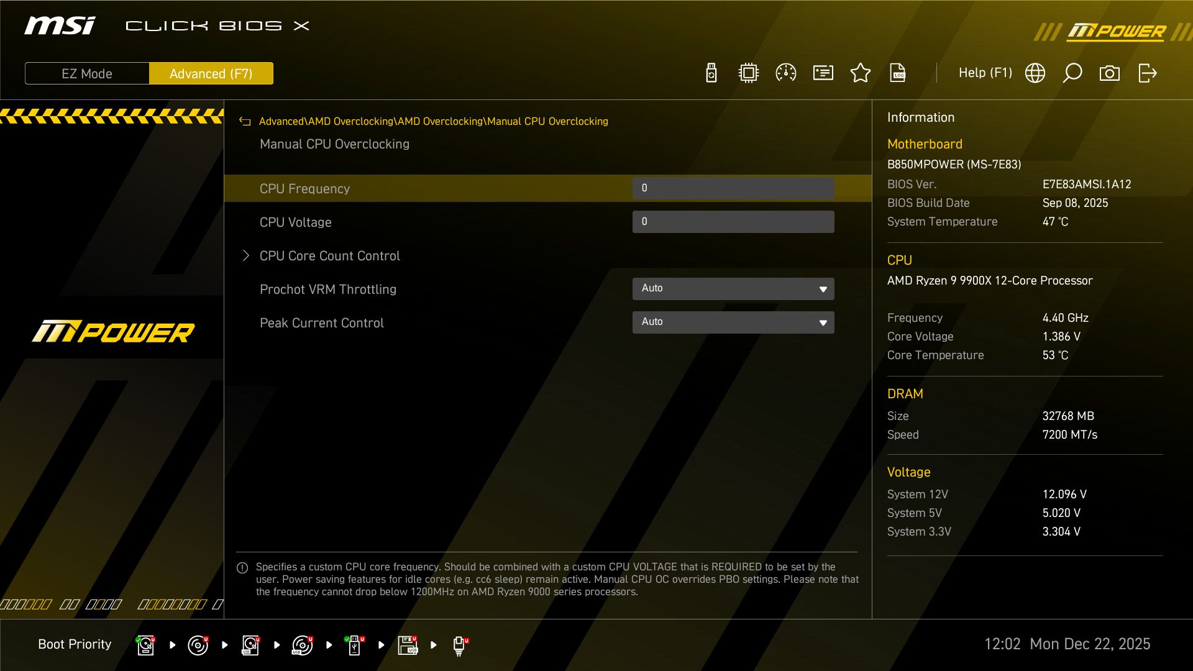The height and width of the screenshot is (671, 1193).
Task: Open Help (F1)
Action: point(985,73)
